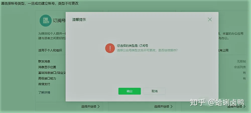Click the 会话列表 value on the right card

(x=240, y=67)
